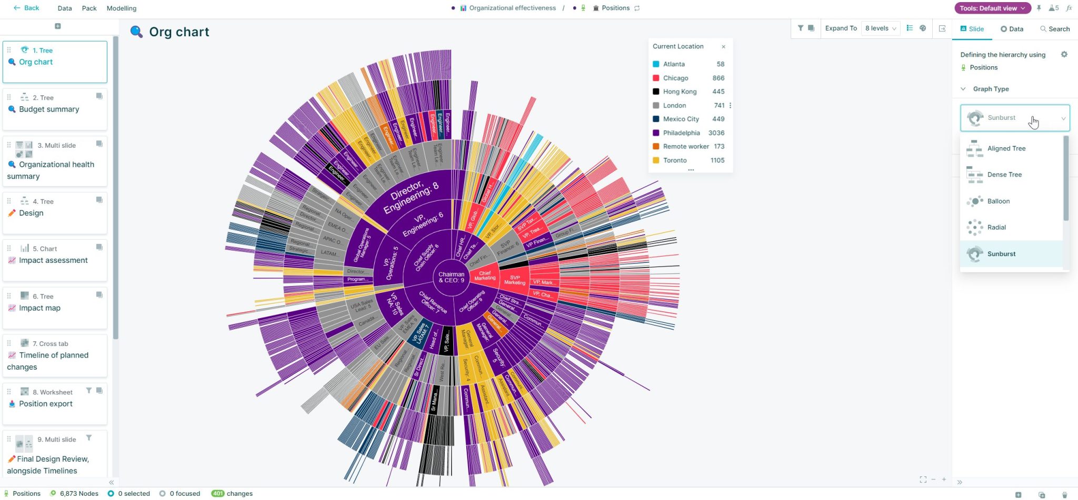Collapse the Graph Type section
The width and height of the screenshot is (1078, 500).
[964, 88]
